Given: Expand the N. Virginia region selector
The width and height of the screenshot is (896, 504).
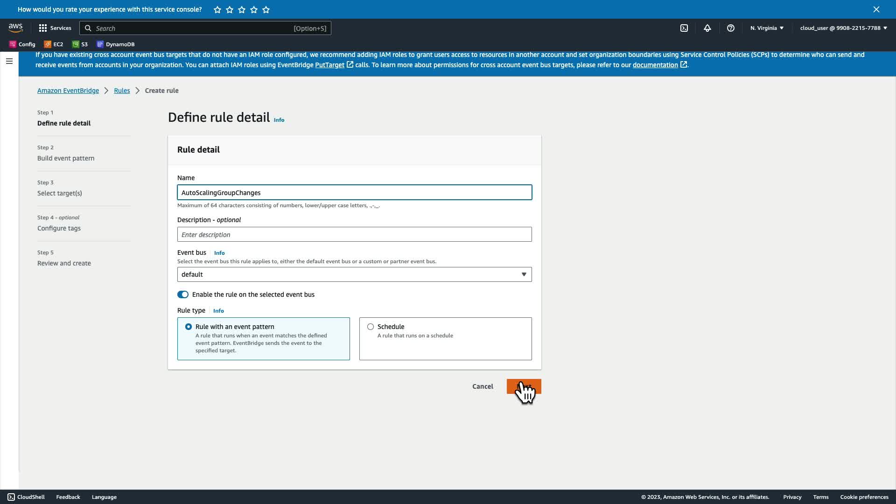Looking at the screenshot, I should (x=766, y=28).
